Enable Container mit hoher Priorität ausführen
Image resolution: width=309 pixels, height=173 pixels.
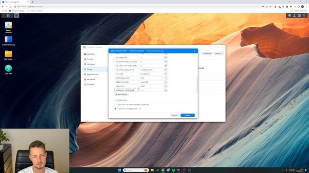115,105
